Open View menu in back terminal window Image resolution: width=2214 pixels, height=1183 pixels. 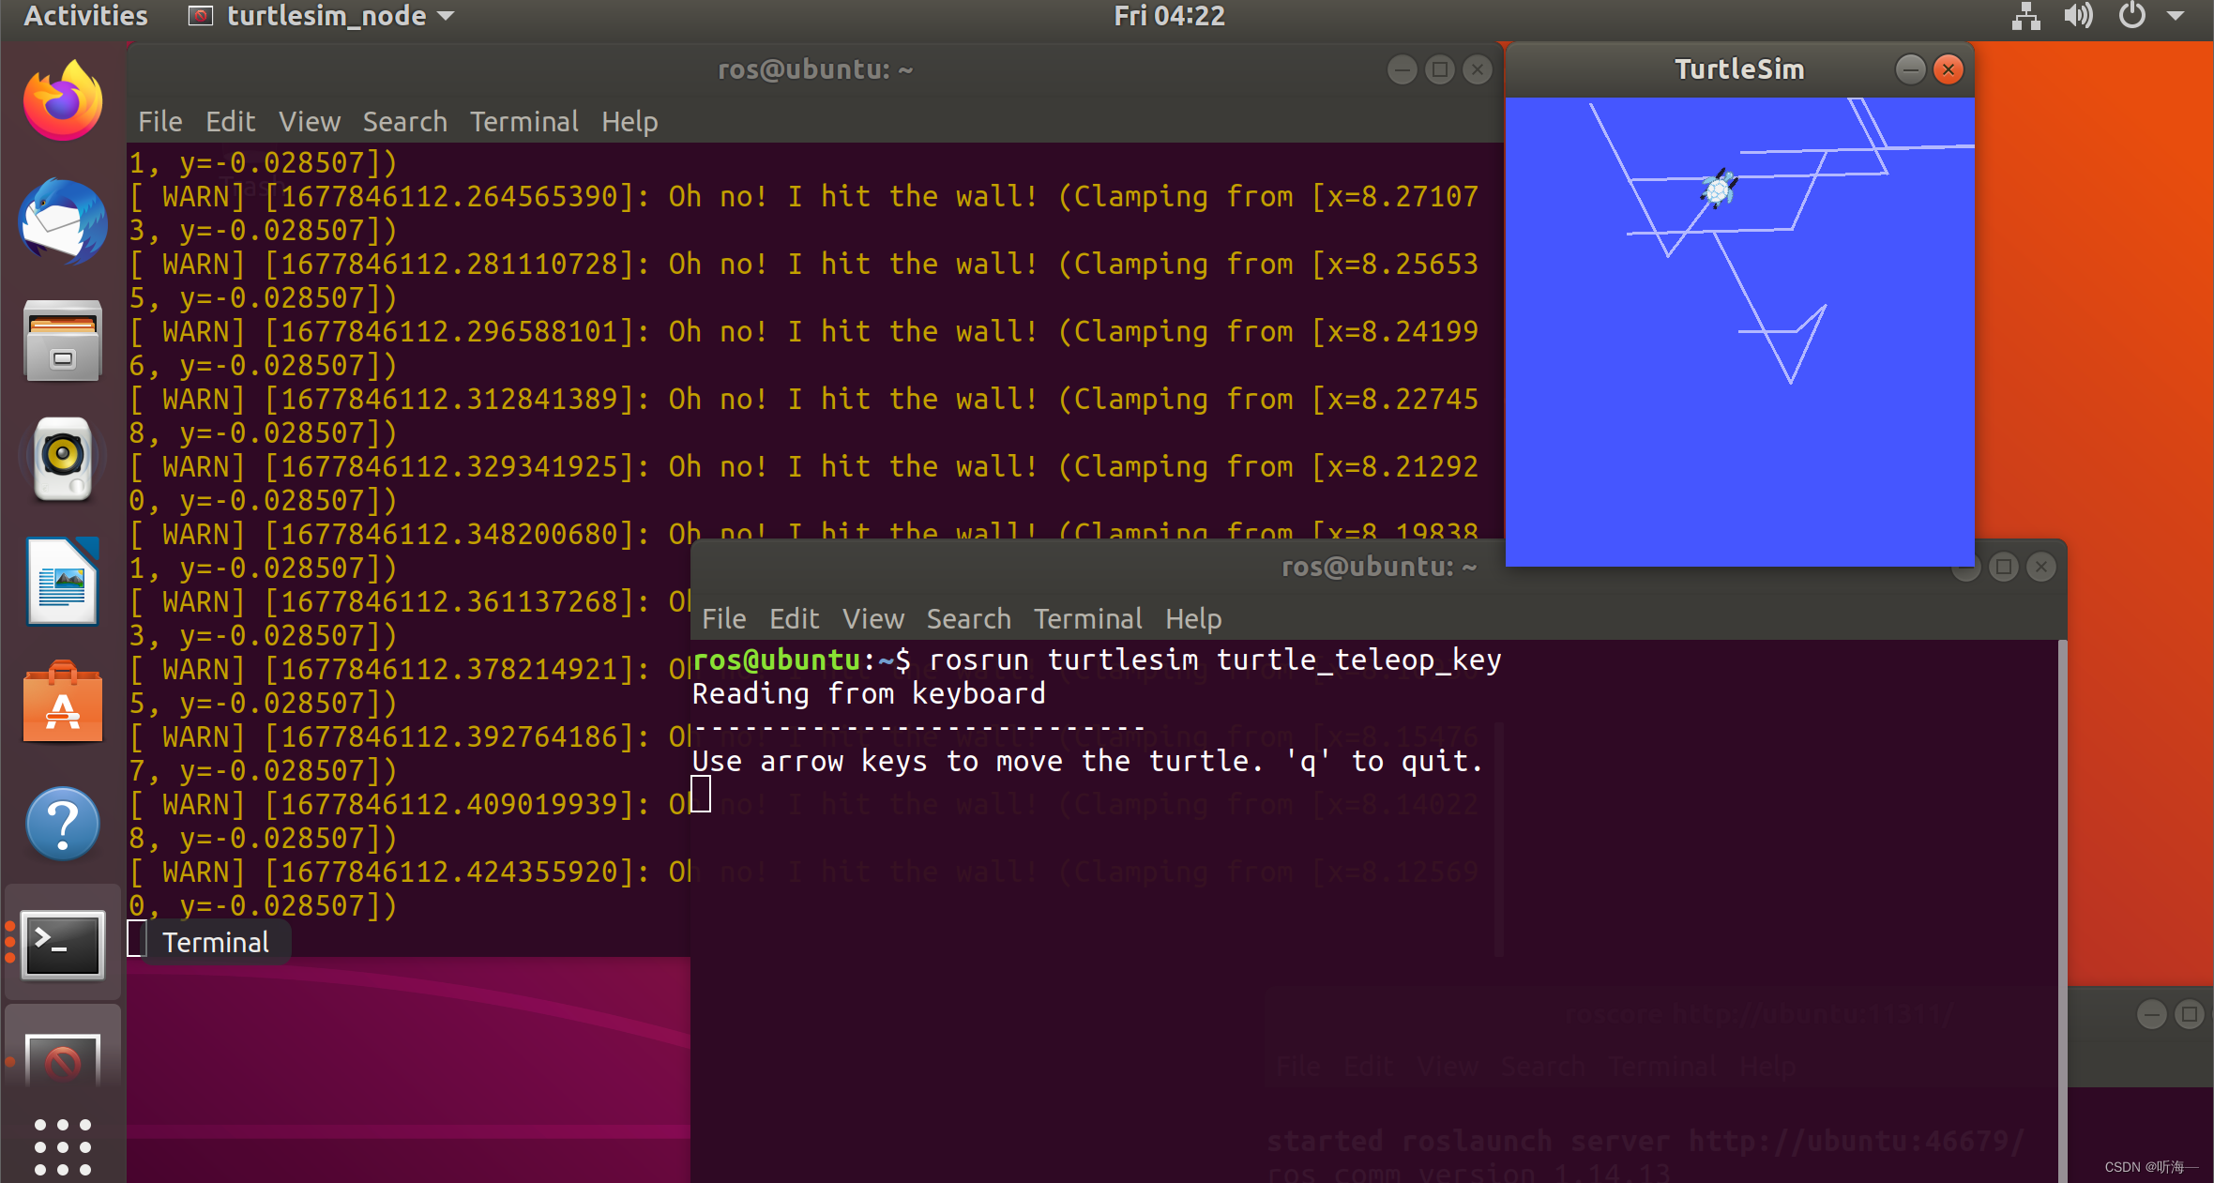[x=309, y=122]
